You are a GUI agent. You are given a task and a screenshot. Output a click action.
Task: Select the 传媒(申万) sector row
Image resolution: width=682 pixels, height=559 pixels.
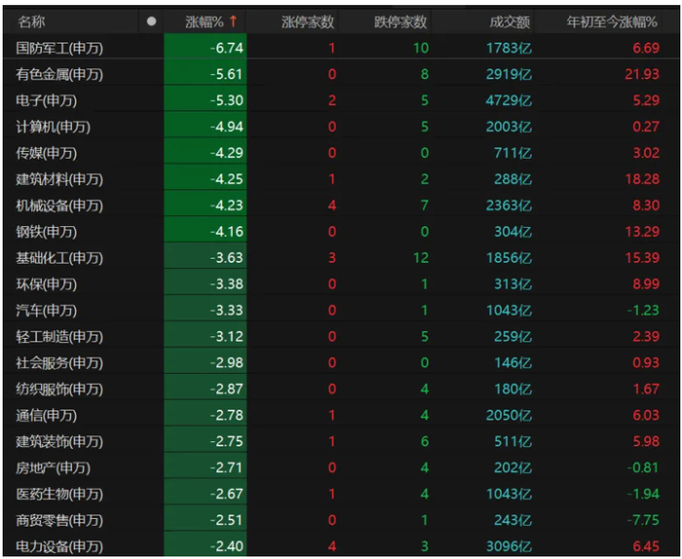pyautogui.click(x=341, y=153)
